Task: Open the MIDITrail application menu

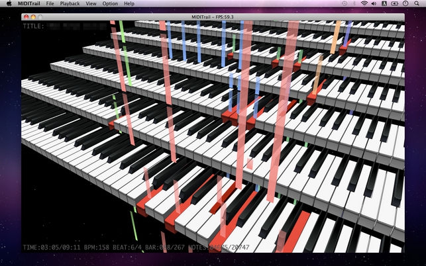Action: 28,3
